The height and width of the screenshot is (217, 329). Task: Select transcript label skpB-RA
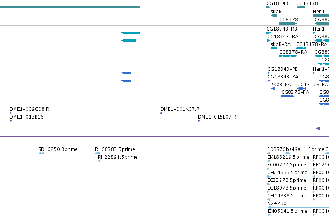pyautogui.click(x=281, y=44)
